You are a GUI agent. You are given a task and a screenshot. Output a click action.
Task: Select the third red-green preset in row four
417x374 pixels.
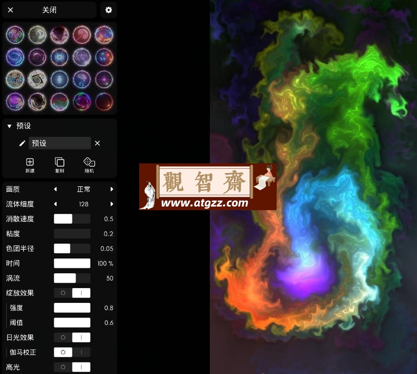click(x=60, y=101)
